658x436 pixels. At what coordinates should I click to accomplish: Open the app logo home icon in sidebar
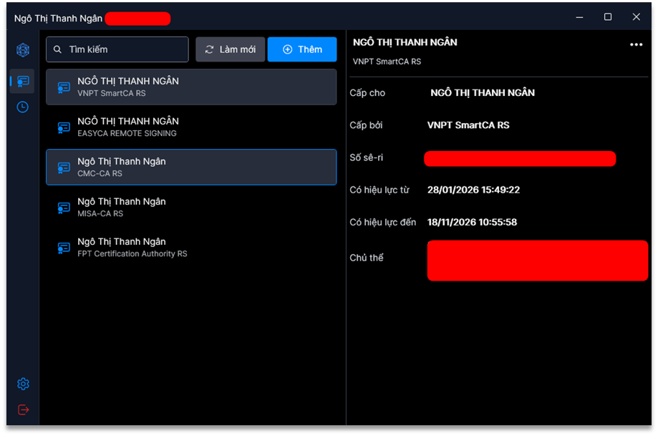(x=23, y=50)
